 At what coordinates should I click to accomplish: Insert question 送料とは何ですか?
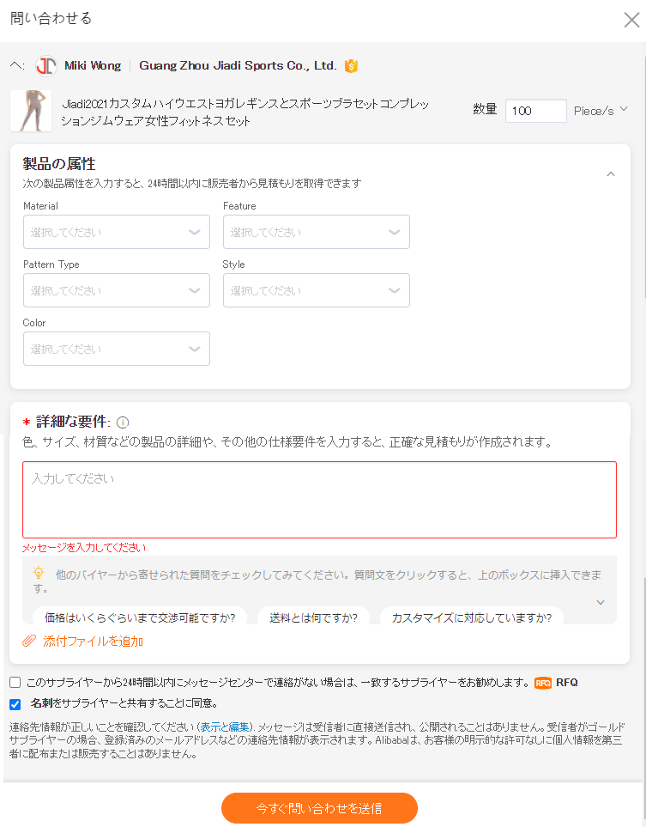point(313,617)
